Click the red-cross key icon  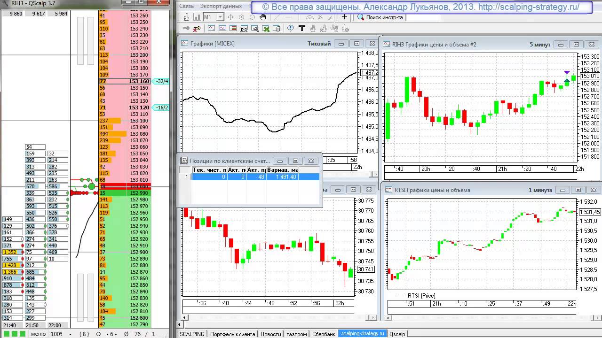pos(197,29)
